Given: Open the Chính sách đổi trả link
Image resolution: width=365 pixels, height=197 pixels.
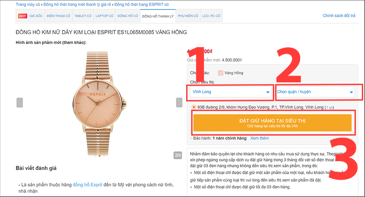Looking at the screenshot, I should point(339,15).
